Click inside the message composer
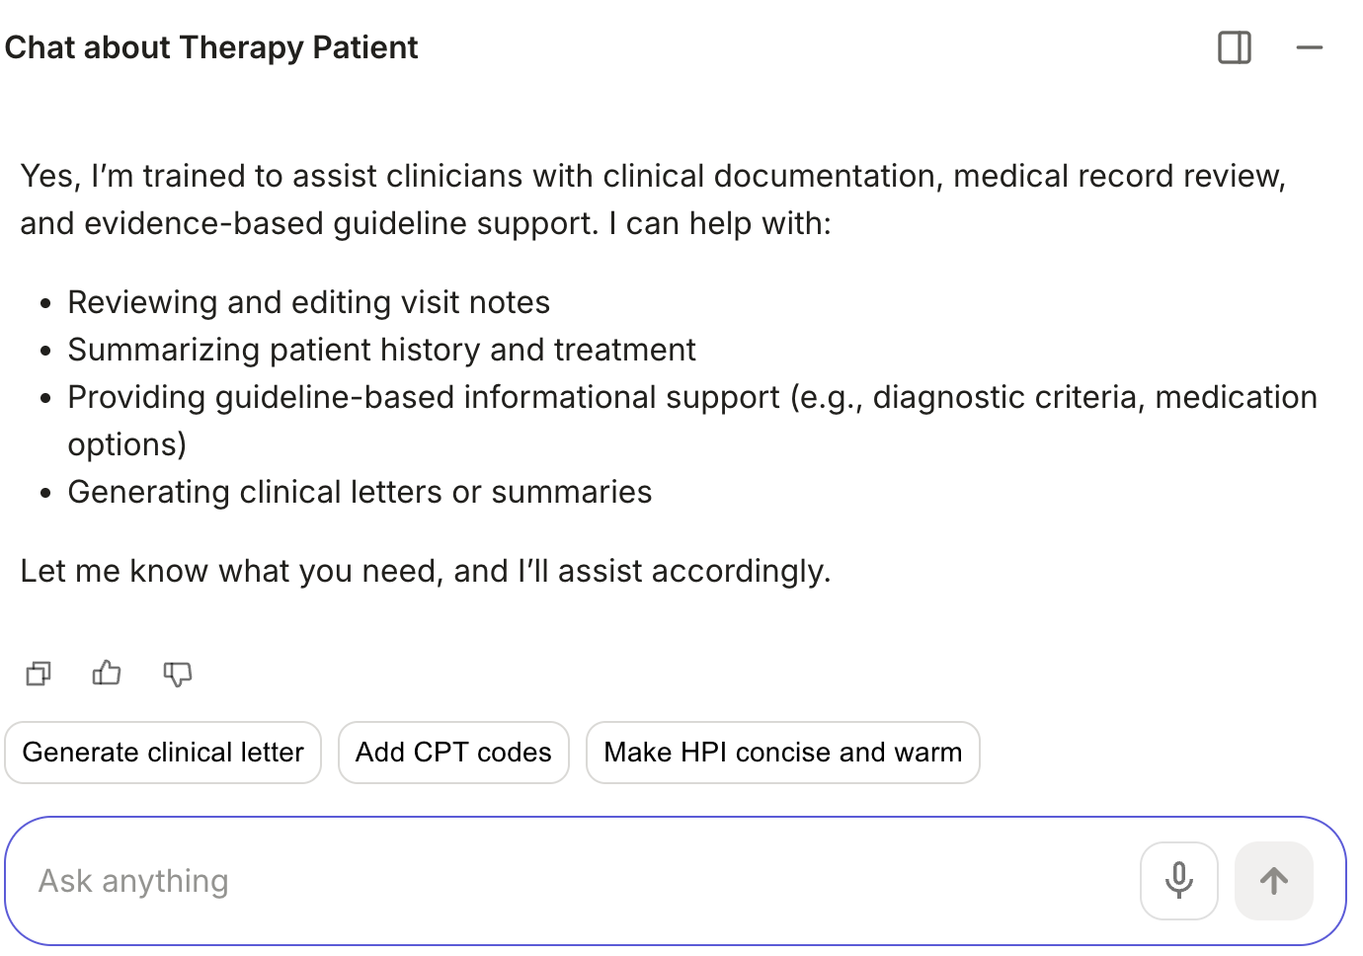Image resolution: width=1363 pixels, height=956 pixels. [593, 880]
